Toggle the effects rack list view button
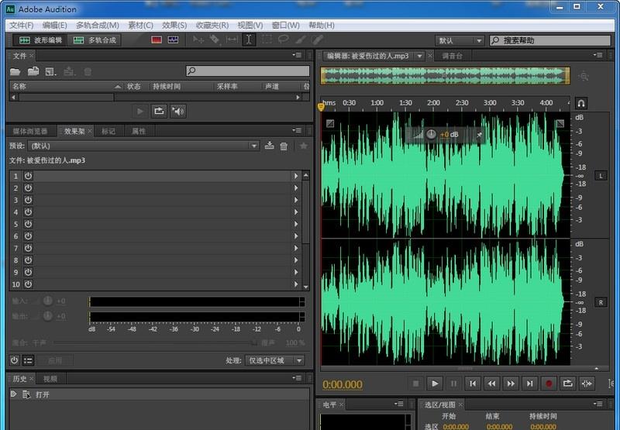The width and height of the screenshot is (620, 430). [x=28, y=360]
